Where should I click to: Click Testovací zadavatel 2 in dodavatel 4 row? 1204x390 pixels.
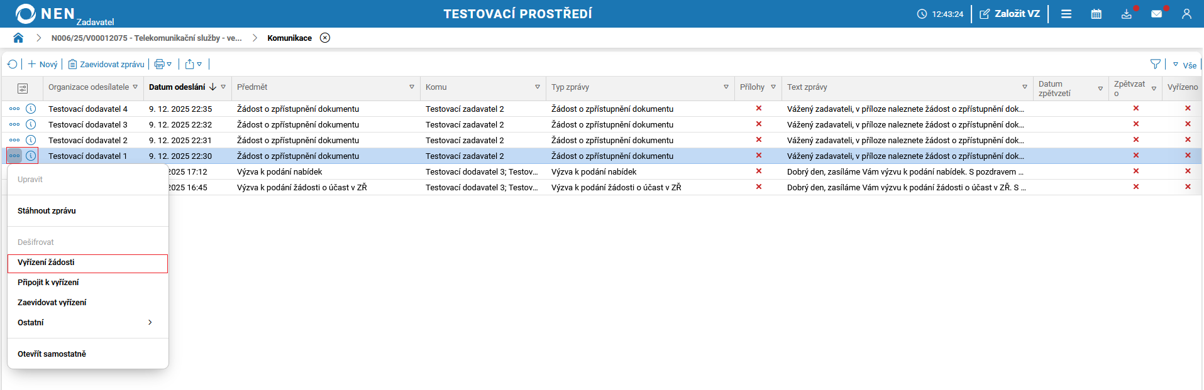tap(465, 109)
